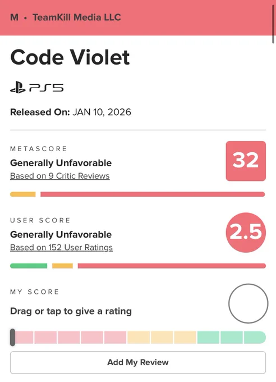276x382 pixels.
Task: Select the fifth pink segment on the rating slider
Action: [116, 338]
